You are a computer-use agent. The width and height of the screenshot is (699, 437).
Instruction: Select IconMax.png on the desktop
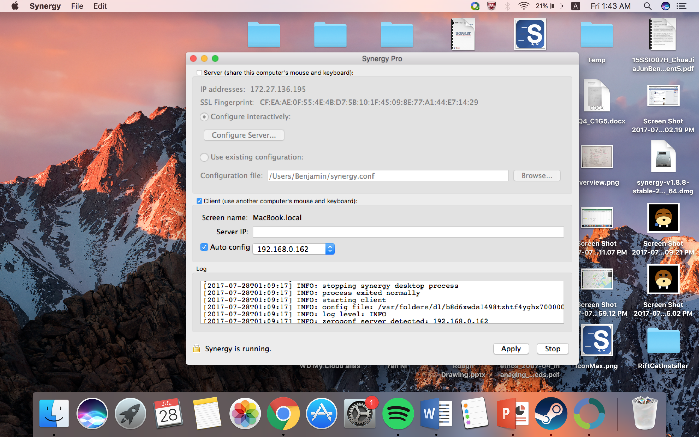[597, 340]
